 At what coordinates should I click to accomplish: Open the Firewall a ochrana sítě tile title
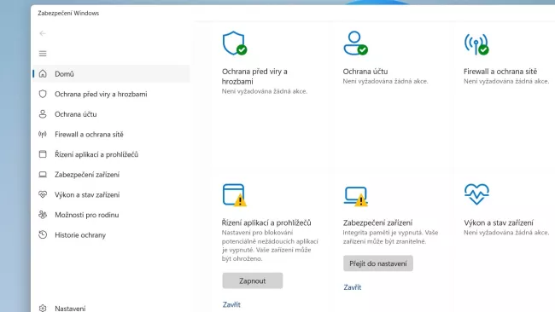coord(500,72)
